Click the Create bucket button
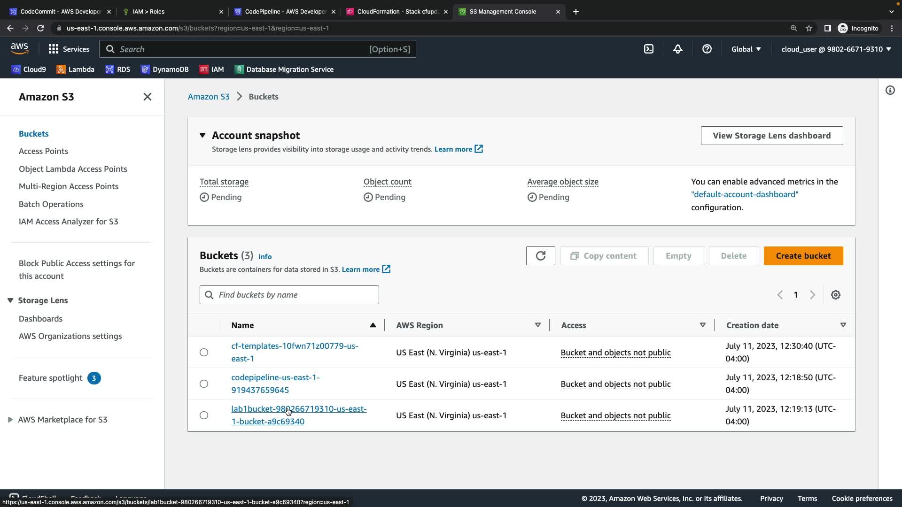902x507 pixels. [x=803, y=256]
